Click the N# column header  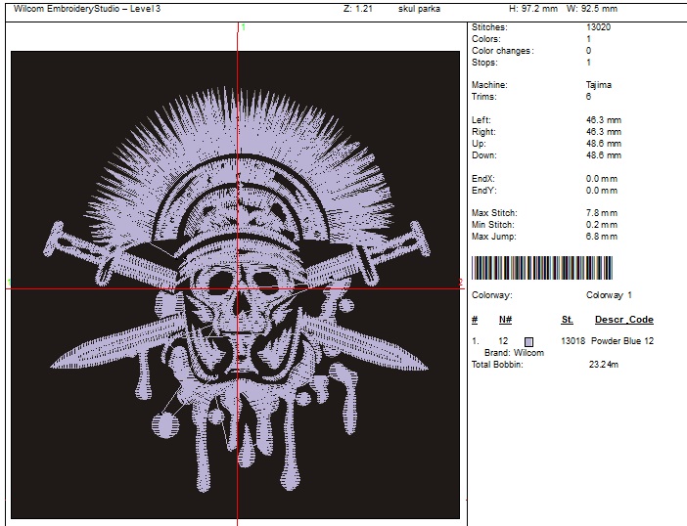coord(505,320)
